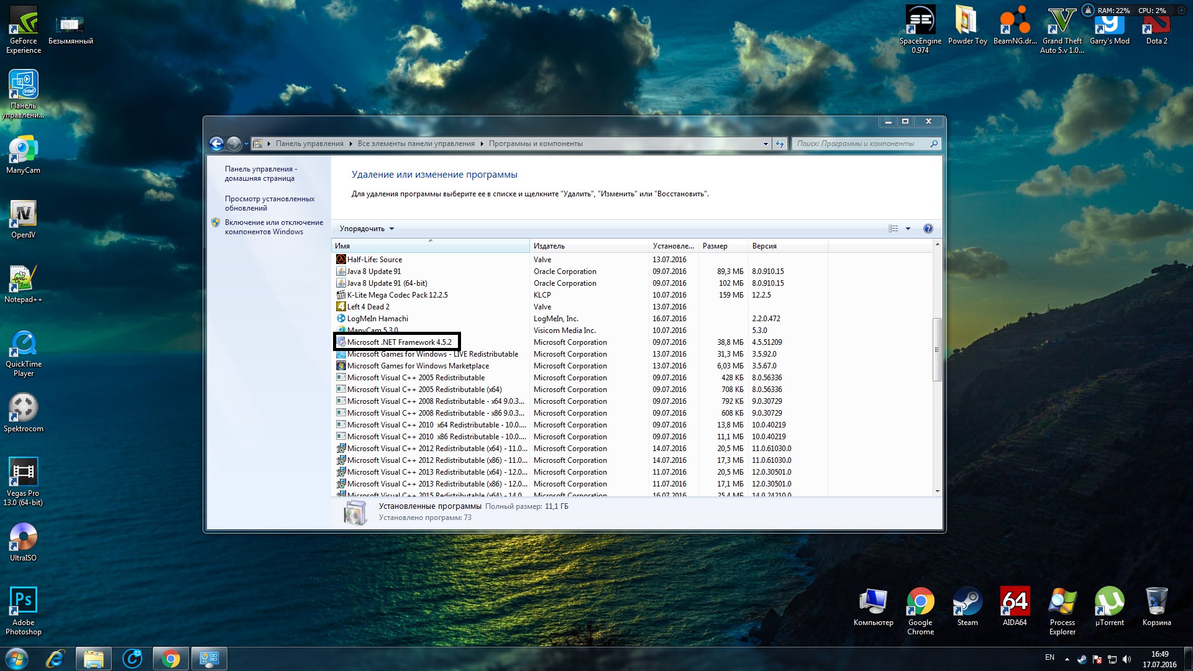Expand breadcrumb arrow after Все элементы панели управления
The width and height of the screenshot is (1193, 671).
482,144
